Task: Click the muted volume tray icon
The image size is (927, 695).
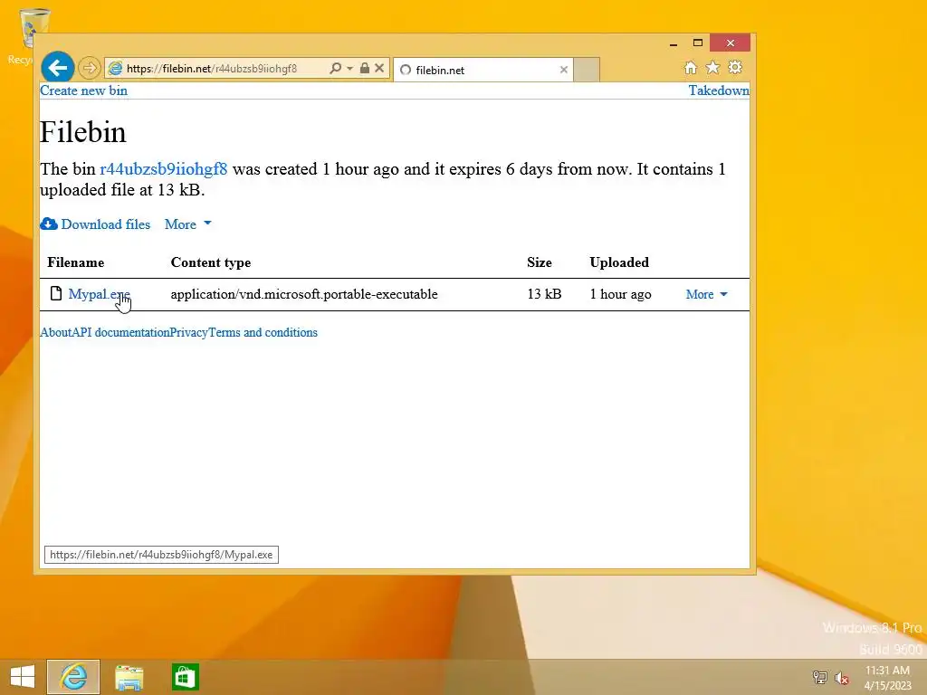Action: point(842,678)
